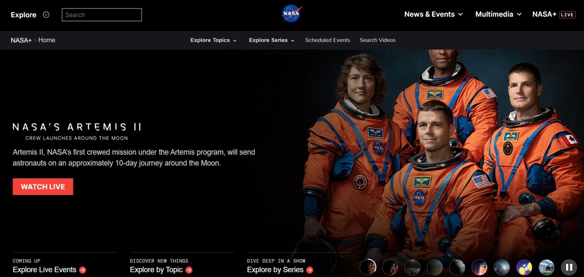Open Explore by Topic link
The image size is (584, 277).
tap(156, 270)
